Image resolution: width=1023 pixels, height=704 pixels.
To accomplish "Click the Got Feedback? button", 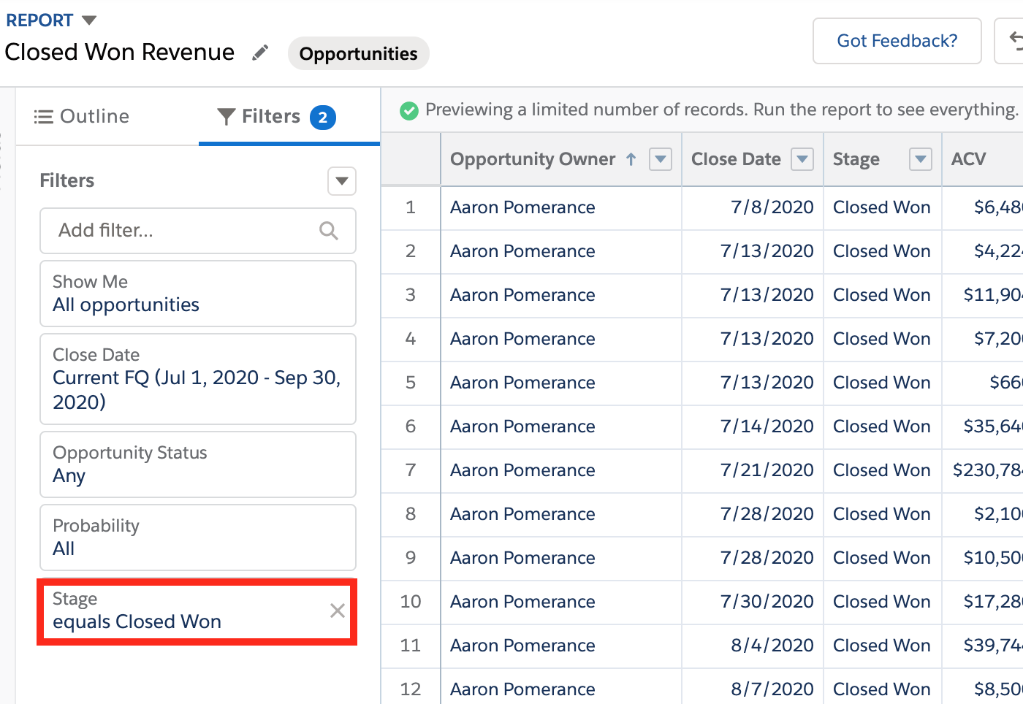I will (x=897, y=41).
